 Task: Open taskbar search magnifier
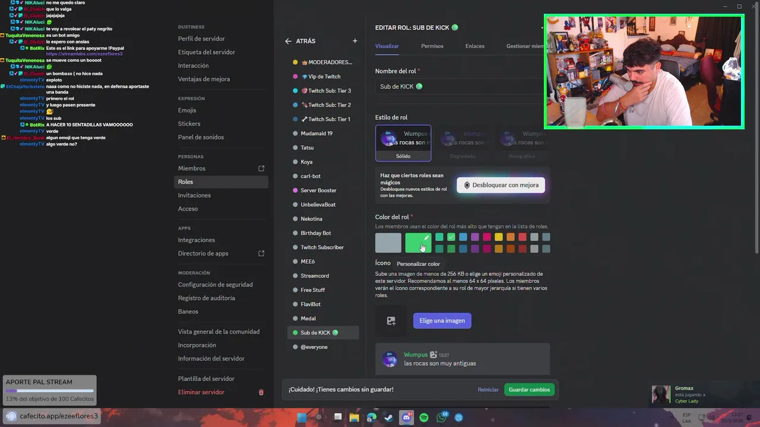tap(319, 418)
